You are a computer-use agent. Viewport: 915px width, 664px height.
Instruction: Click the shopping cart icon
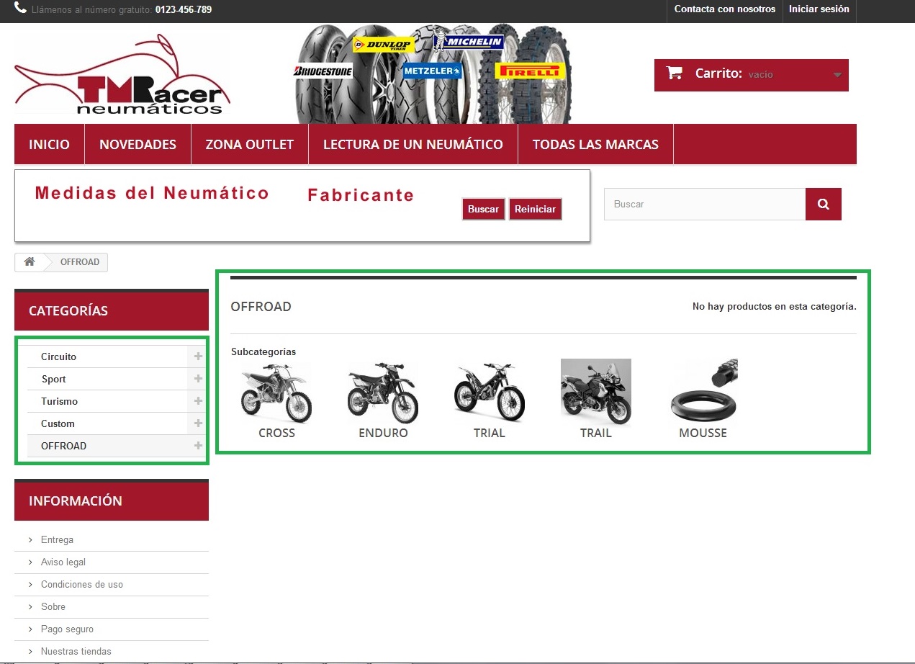coord(675,73)
